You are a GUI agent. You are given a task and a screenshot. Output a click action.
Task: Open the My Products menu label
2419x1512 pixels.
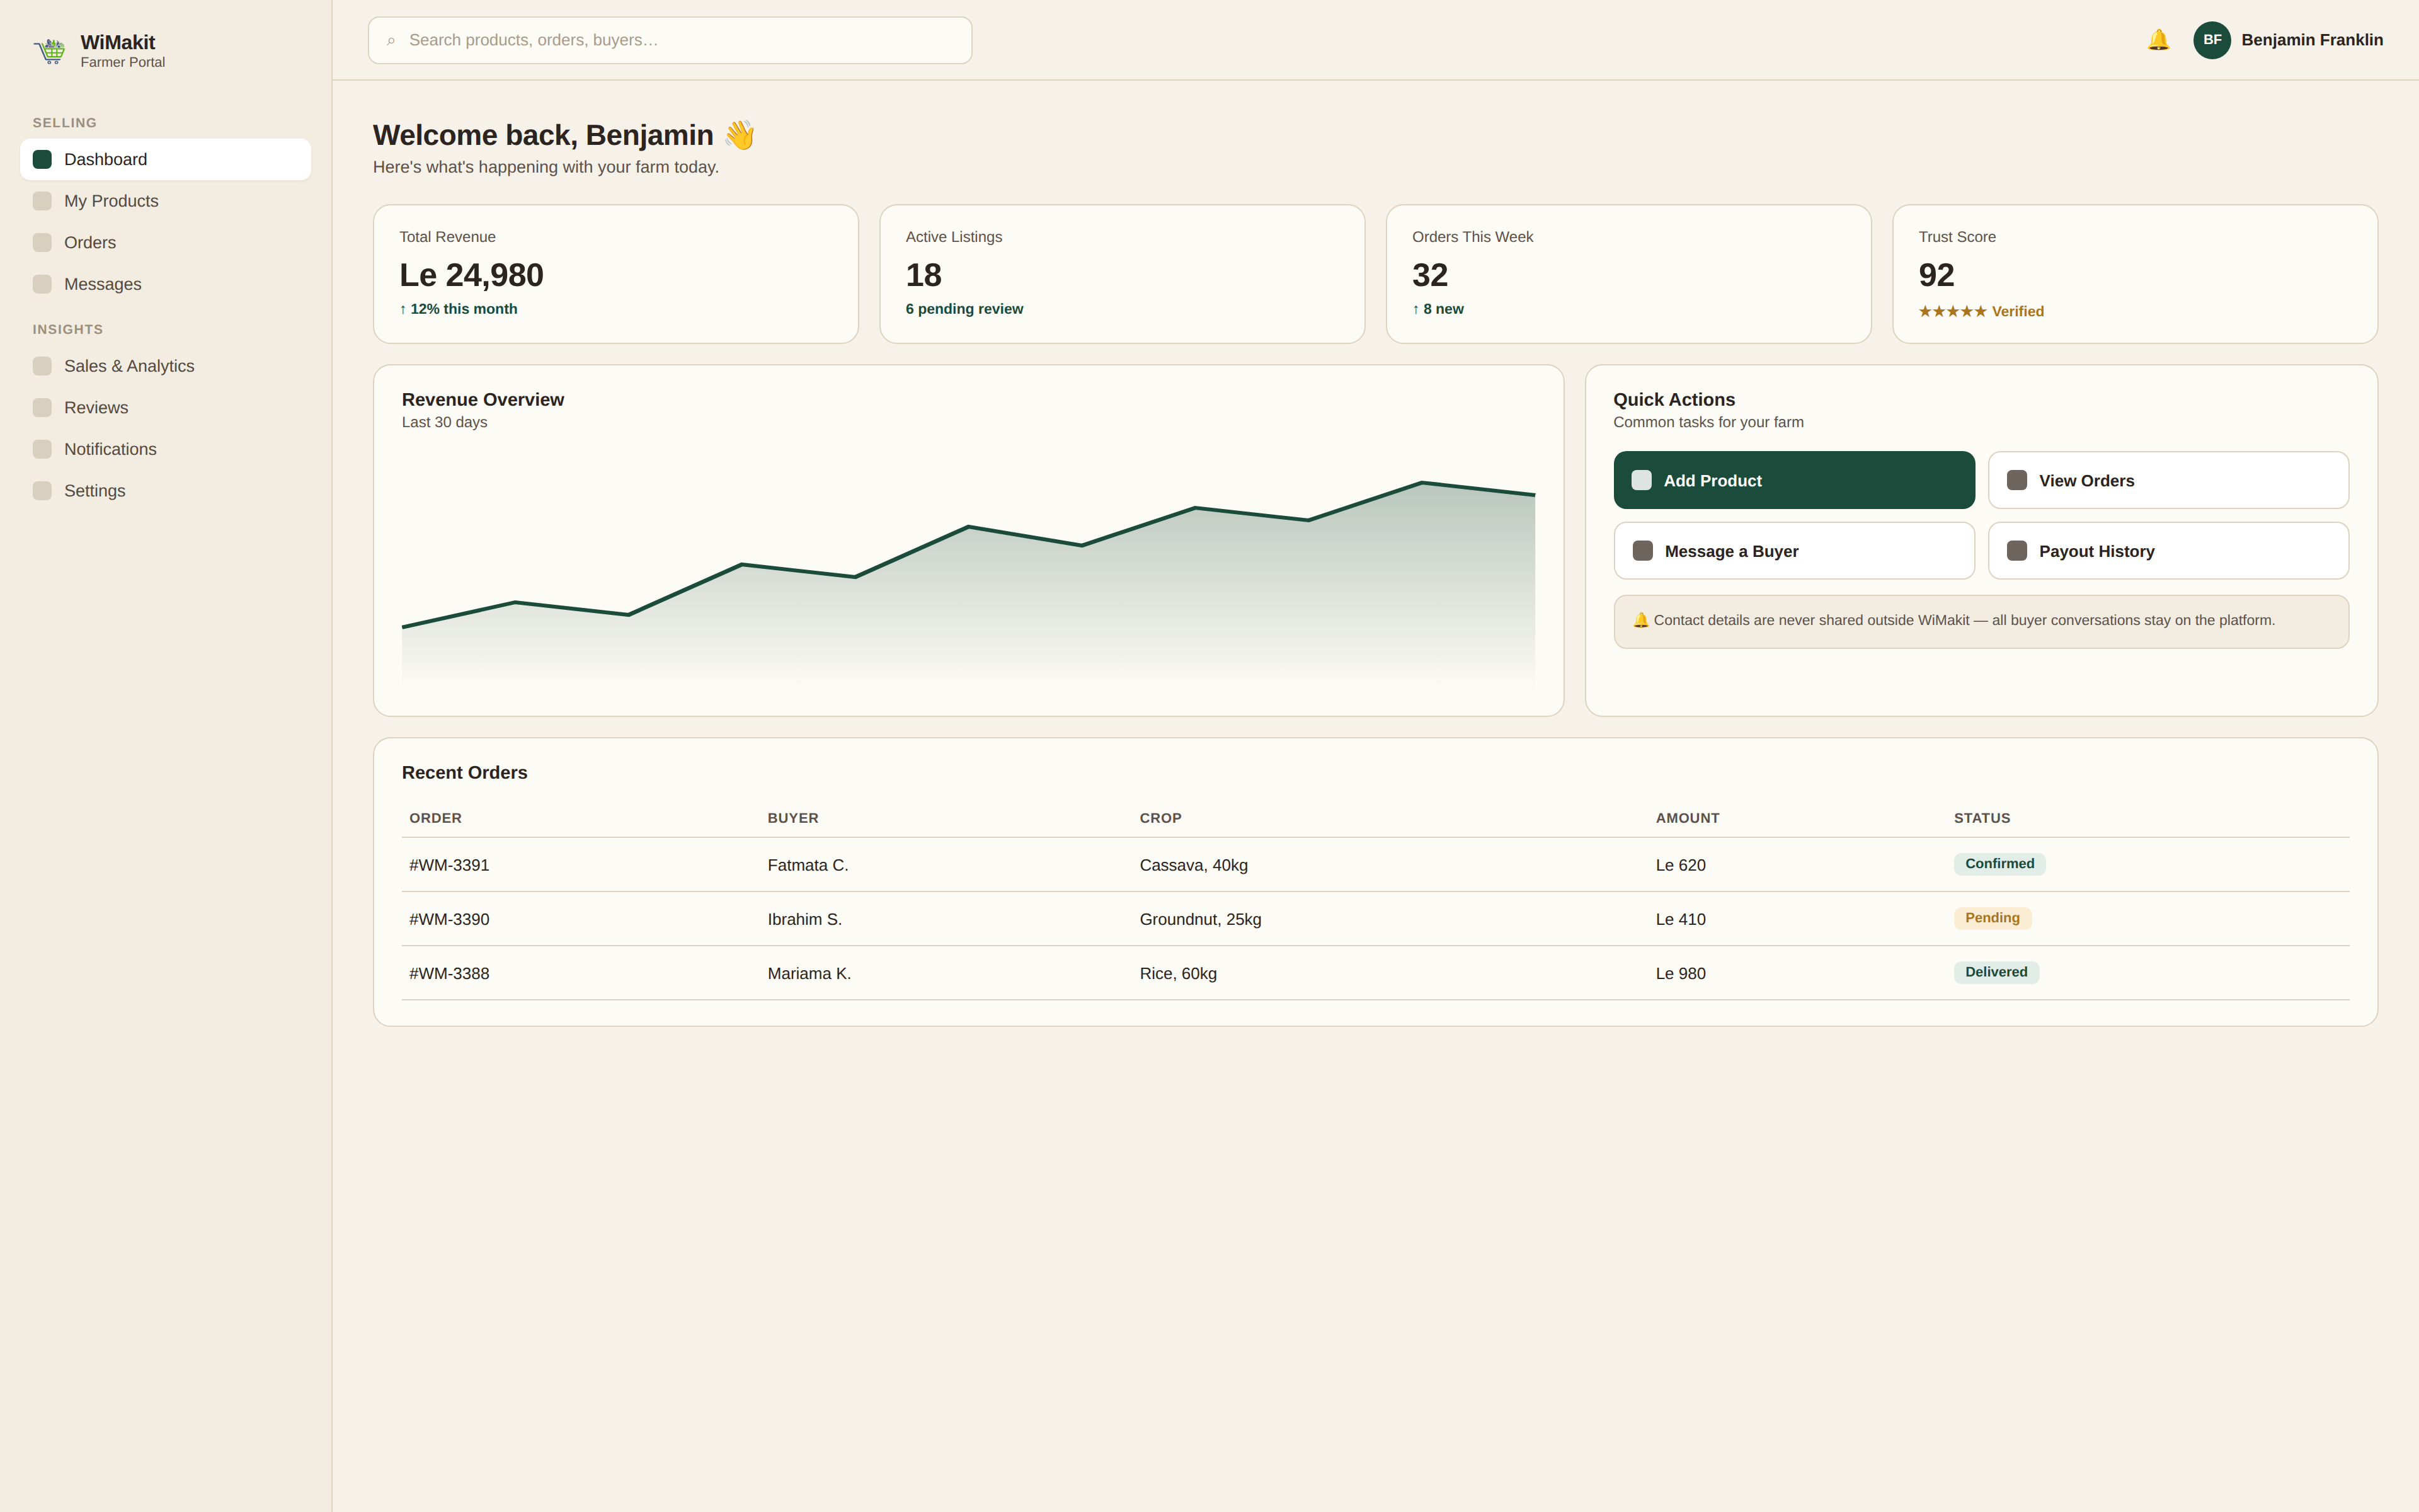[111, 201]
